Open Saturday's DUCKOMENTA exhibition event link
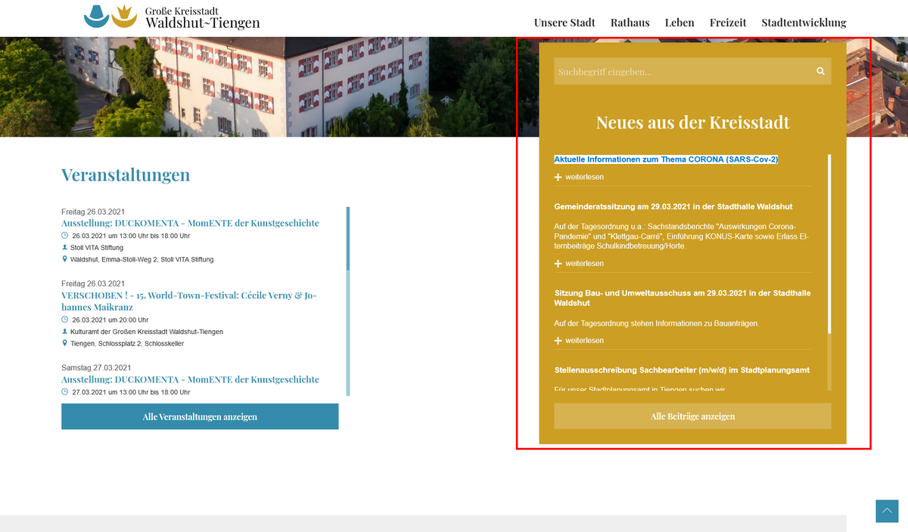 click(190, 379)
